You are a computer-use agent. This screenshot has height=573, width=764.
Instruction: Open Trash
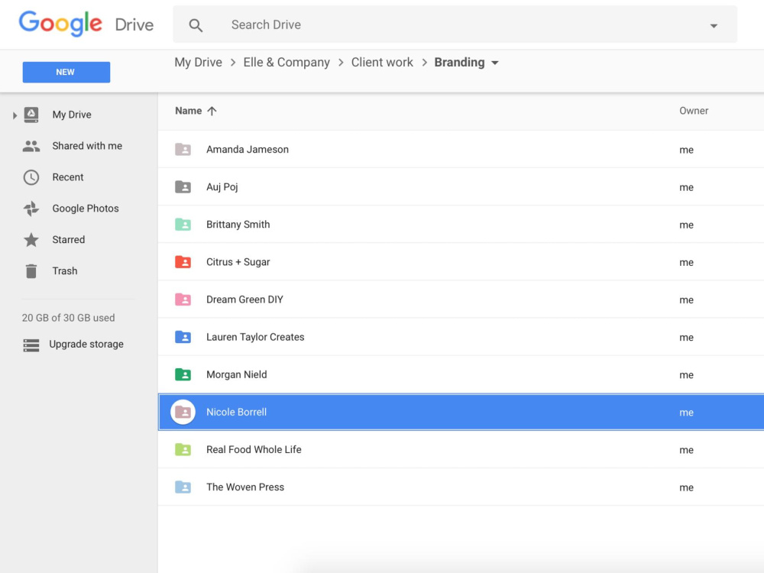65,271
